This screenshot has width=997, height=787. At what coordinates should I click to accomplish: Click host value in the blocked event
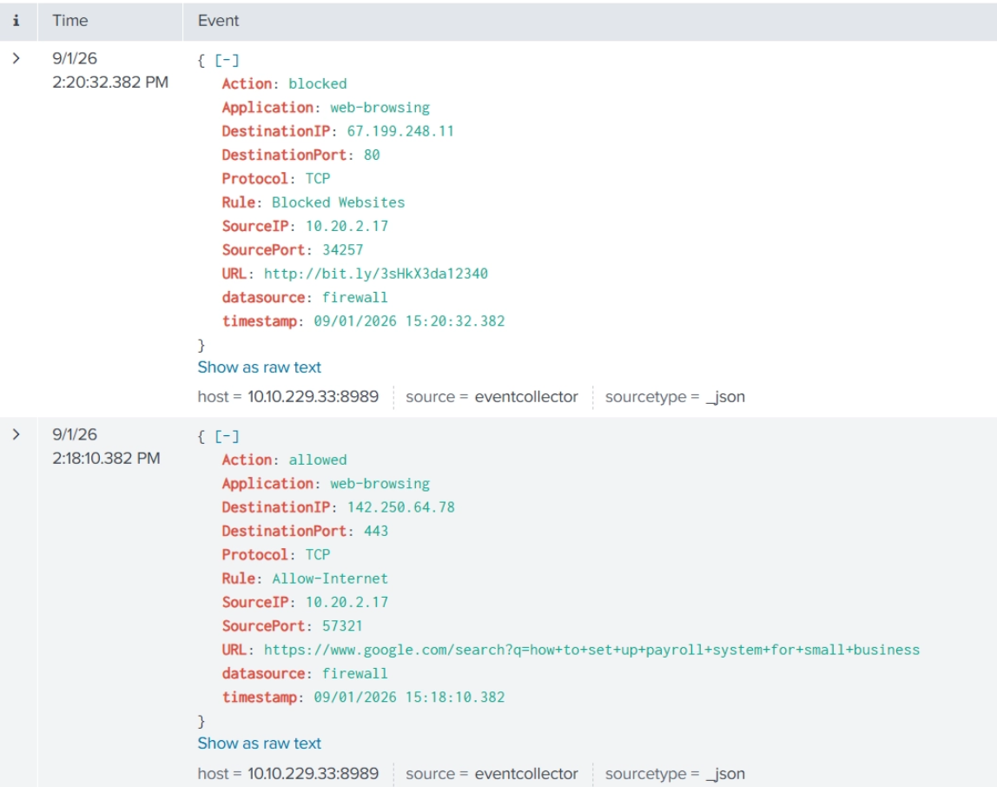pyautogui.click(x=313, y=397)
